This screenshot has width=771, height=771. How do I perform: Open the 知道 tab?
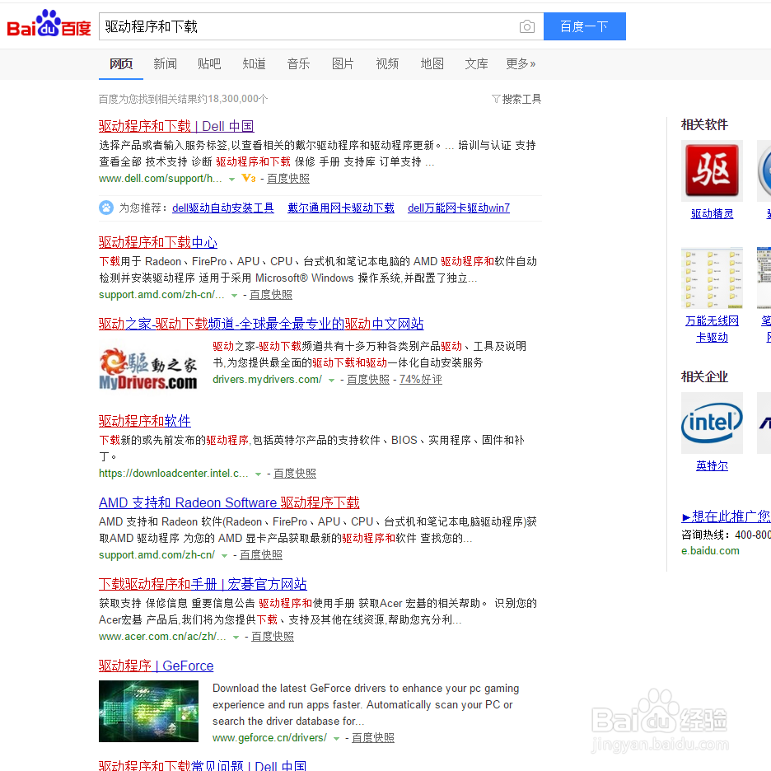click(255, 64)
